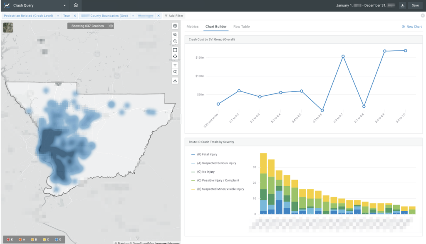Screen dimensions: 426x244
Task: Open the Pedestrian Related filter field selector
Action: click(x=28, y=16)
